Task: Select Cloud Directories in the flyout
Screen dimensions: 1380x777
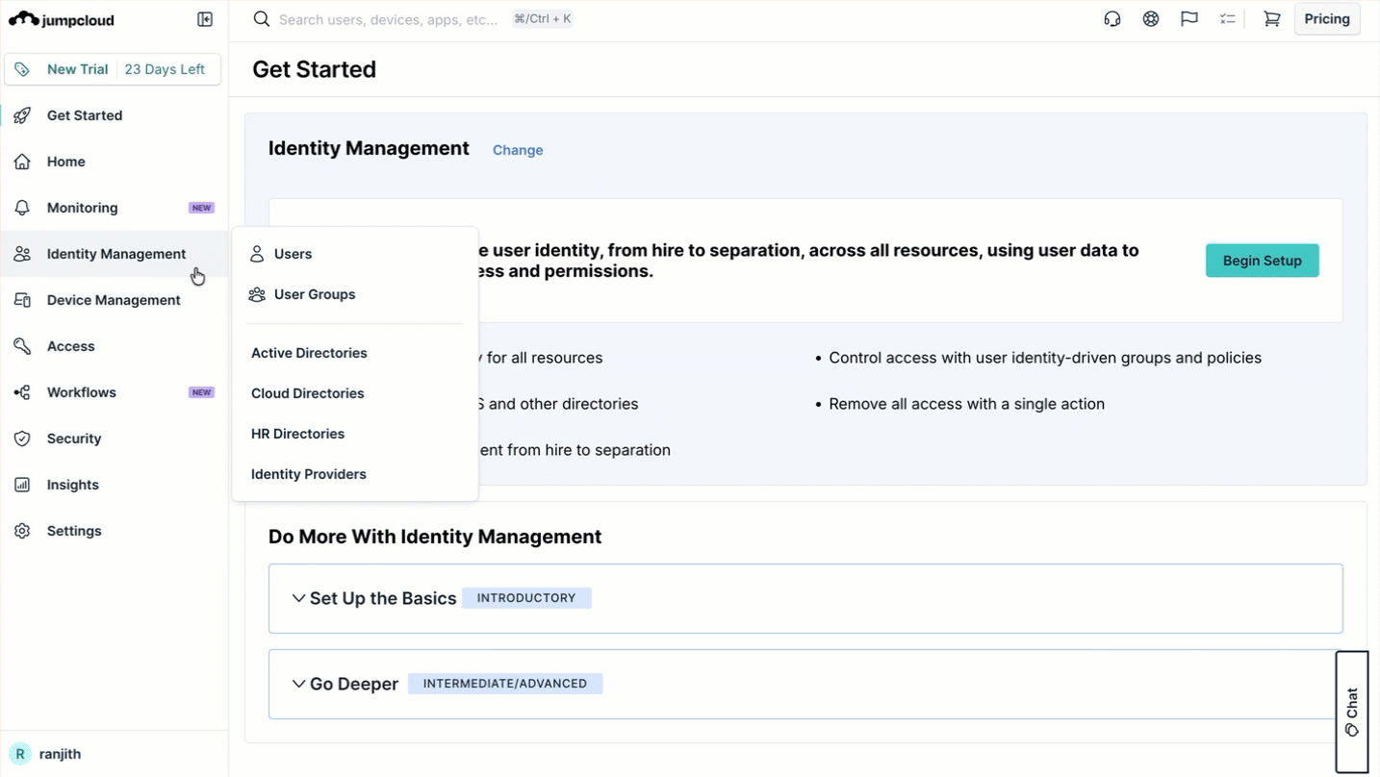Action: point(308,393)
